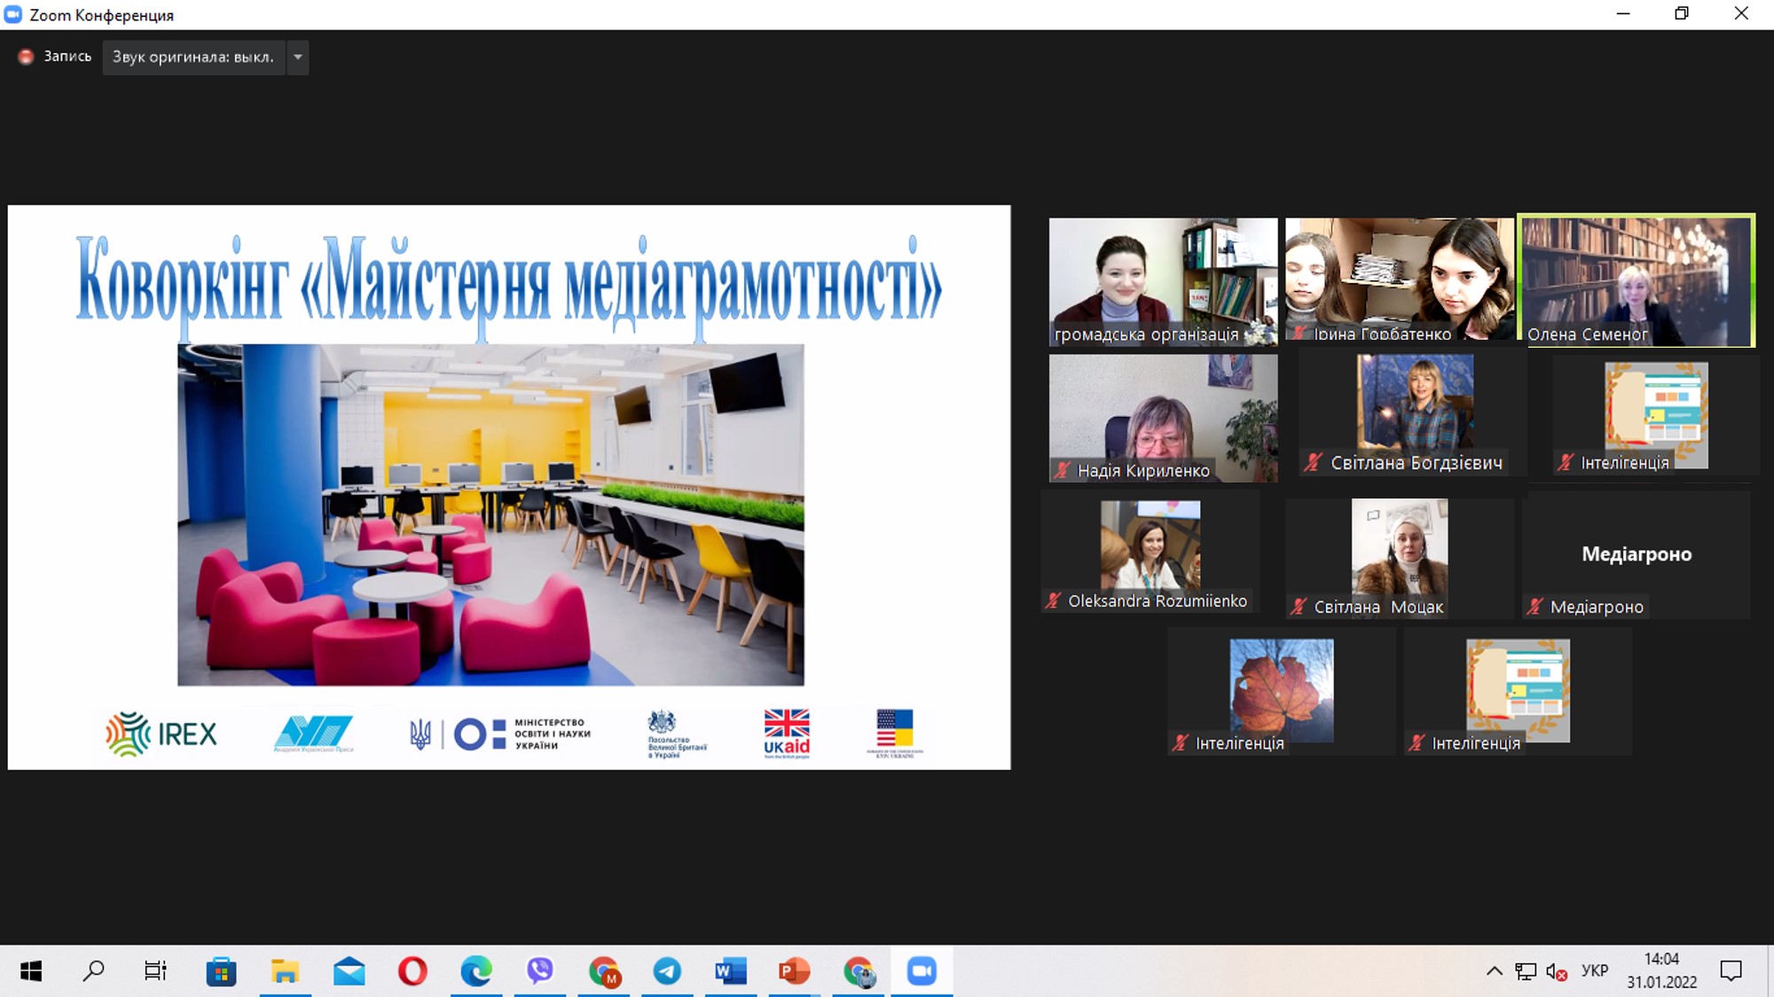This screenshot has height=997, width=1774.
Task: Open PowerPoint from the taskbar
Action: click(794, 971)
